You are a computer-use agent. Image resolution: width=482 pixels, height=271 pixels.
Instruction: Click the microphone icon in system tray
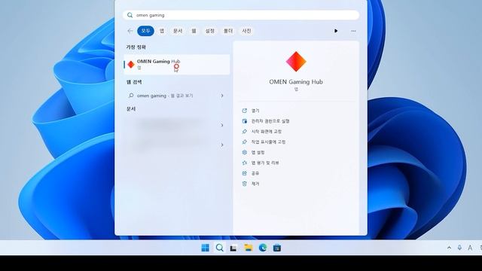(459, 248)
